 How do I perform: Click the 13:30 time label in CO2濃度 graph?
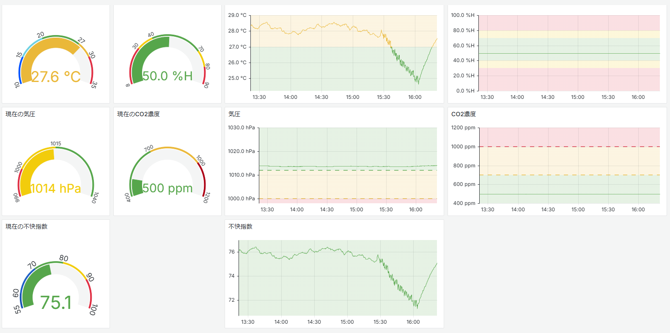[488, 210]
